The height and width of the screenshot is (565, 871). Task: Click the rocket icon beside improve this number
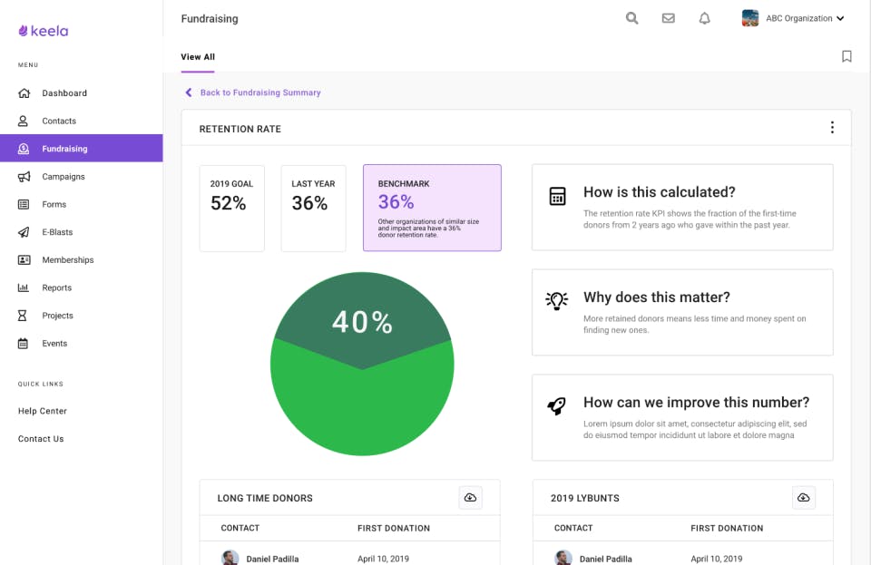click(556, 405)
